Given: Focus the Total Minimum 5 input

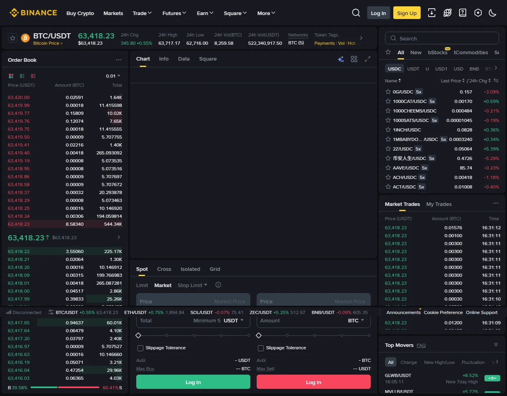Looking at the screenshot, I should pyautogui.click(x=193, y=321).
